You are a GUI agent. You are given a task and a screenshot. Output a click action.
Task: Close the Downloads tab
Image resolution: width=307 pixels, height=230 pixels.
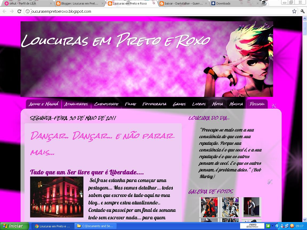click(x=257, y=3)
